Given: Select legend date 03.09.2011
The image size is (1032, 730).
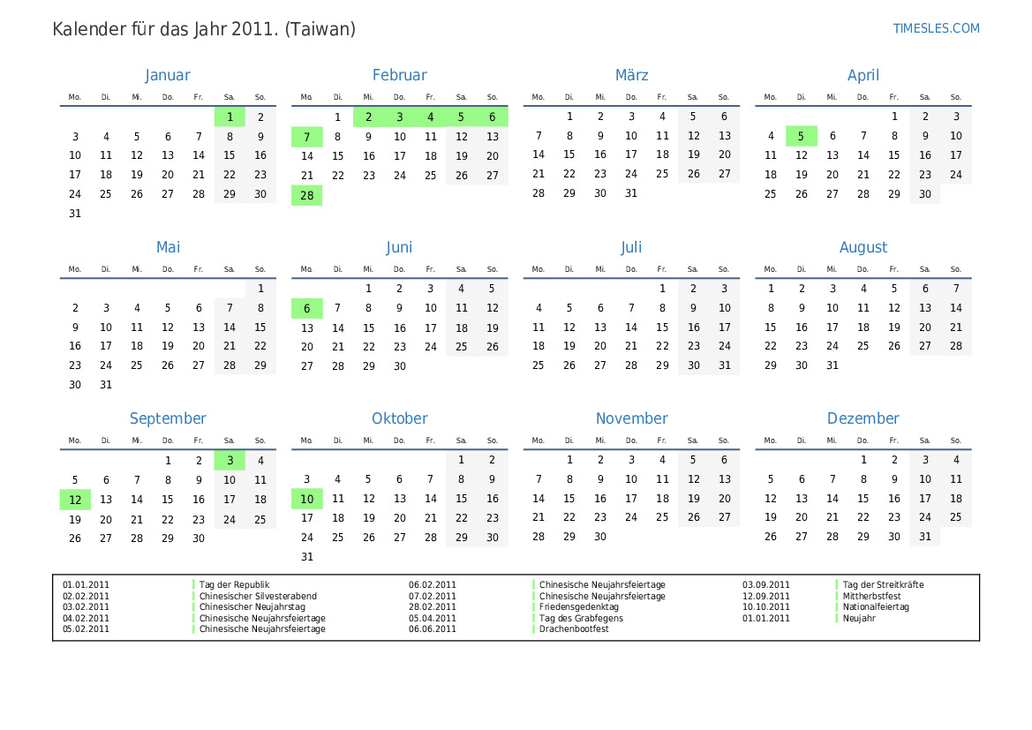Looking at the screenshot, I should click(x=766, y=584).
